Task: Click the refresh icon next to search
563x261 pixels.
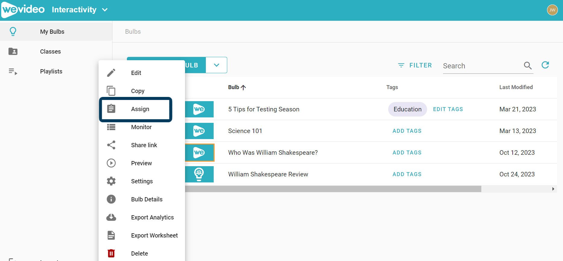Action: tap(545, 65)
